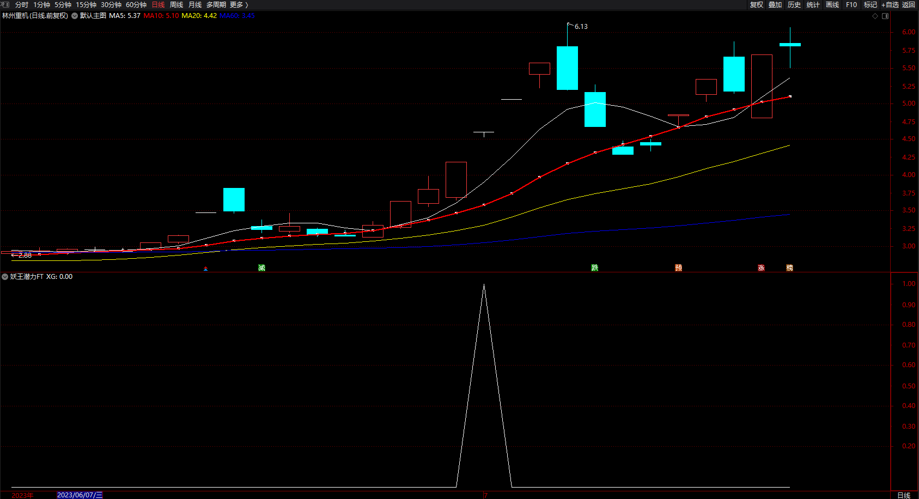The width and height of the screenshot is (919, 499).
Task: Toggle the side panel layout icon
Action: 885,16
